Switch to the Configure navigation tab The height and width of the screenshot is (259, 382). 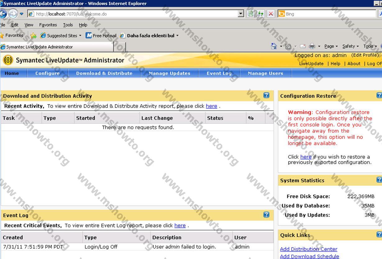(x=48, y=73)
